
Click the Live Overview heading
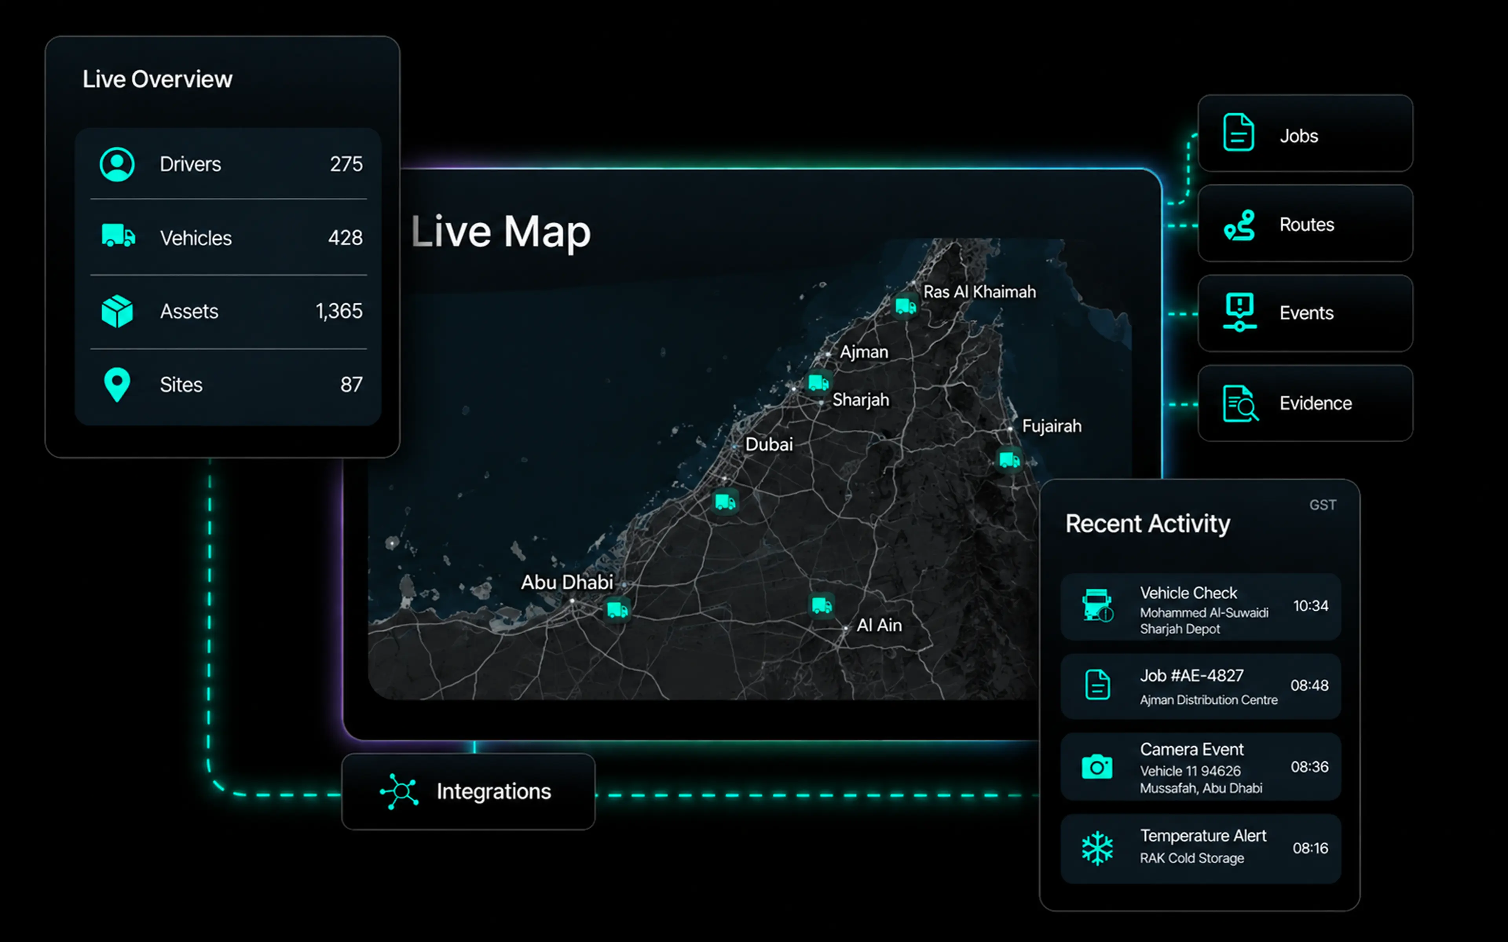click(157, 79)
